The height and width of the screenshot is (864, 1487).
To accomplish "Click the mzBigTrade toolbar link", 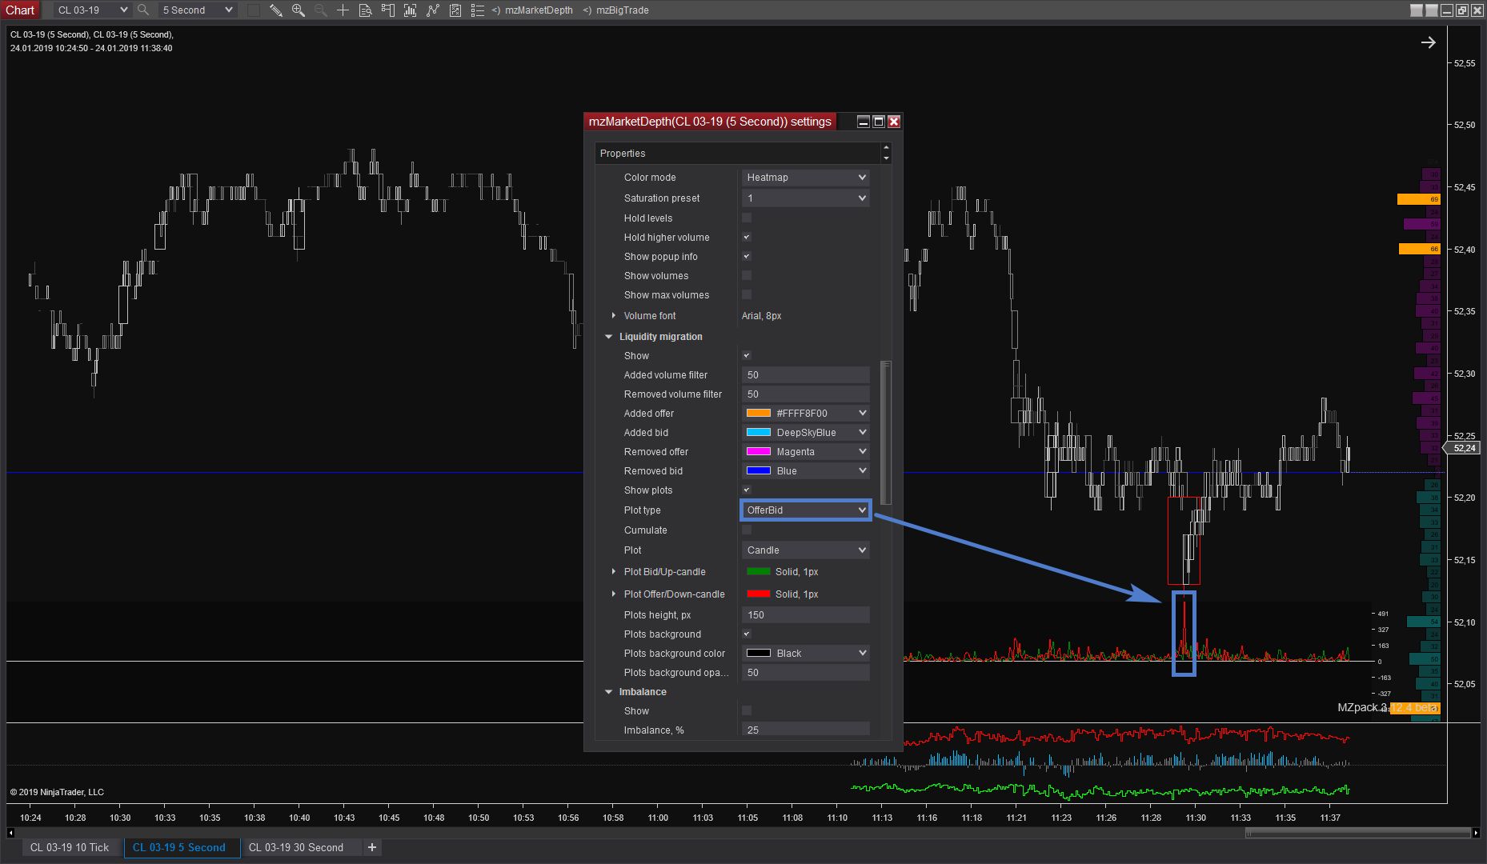I will point(622,10).
